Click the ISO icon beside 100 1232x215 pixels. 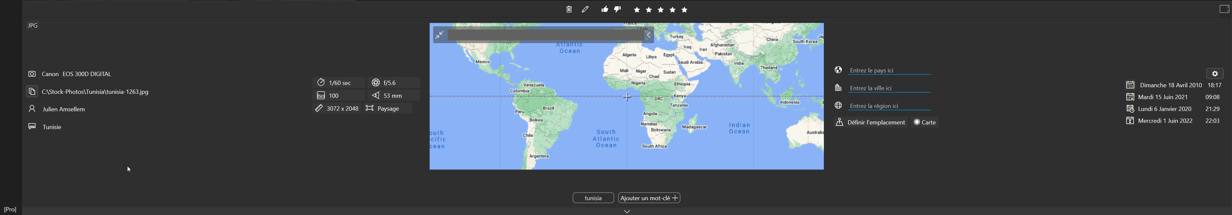(321, 95)
